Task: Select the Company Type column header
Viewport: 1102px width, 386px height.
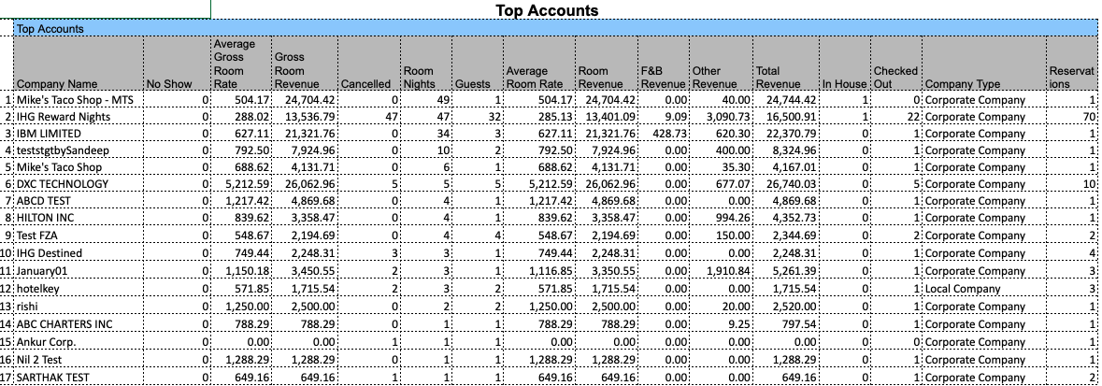Action: 962,84
